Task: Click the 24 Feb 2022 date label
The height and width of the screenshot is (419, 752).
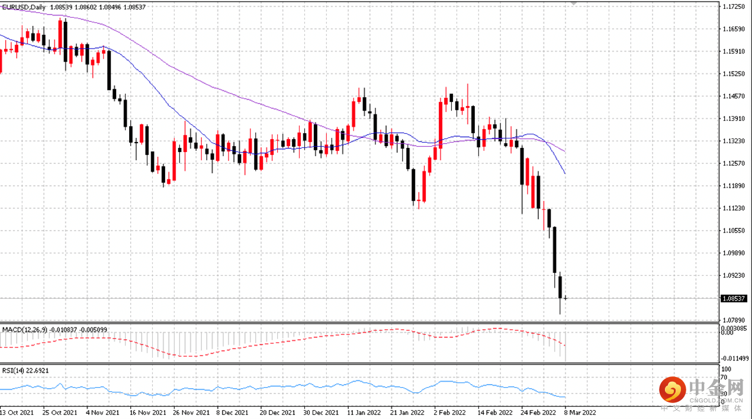Action: point(538,412)
